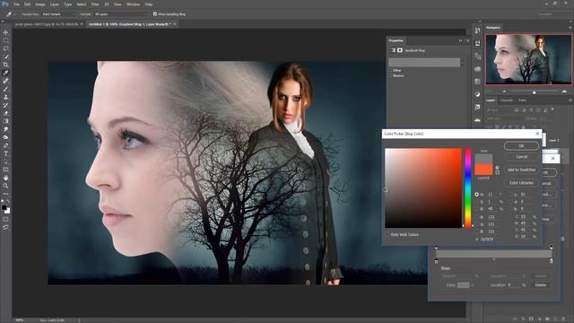Image resolution: width=574 pixels, height=323 pixels.
Task: Click the Navigator zoom in mountain icon
Action: tap(564, 92)
